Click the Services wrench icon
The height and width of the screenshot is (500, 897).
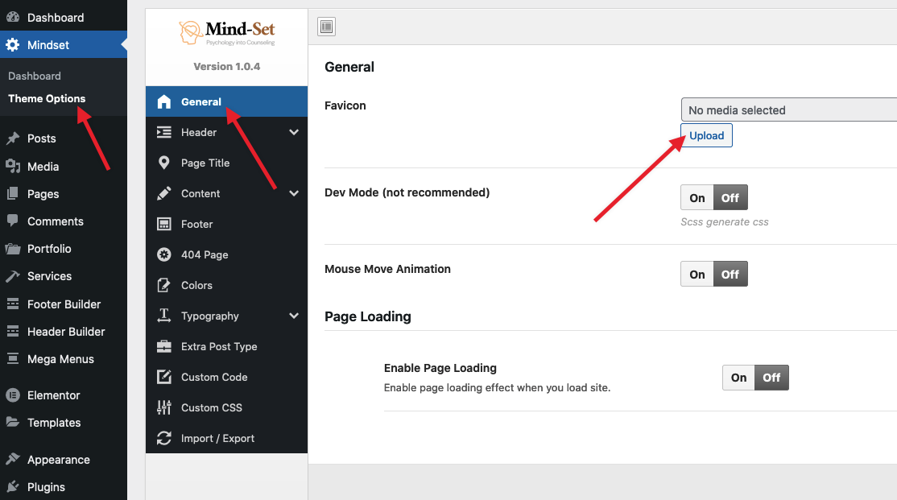click(x=13, y=275)
